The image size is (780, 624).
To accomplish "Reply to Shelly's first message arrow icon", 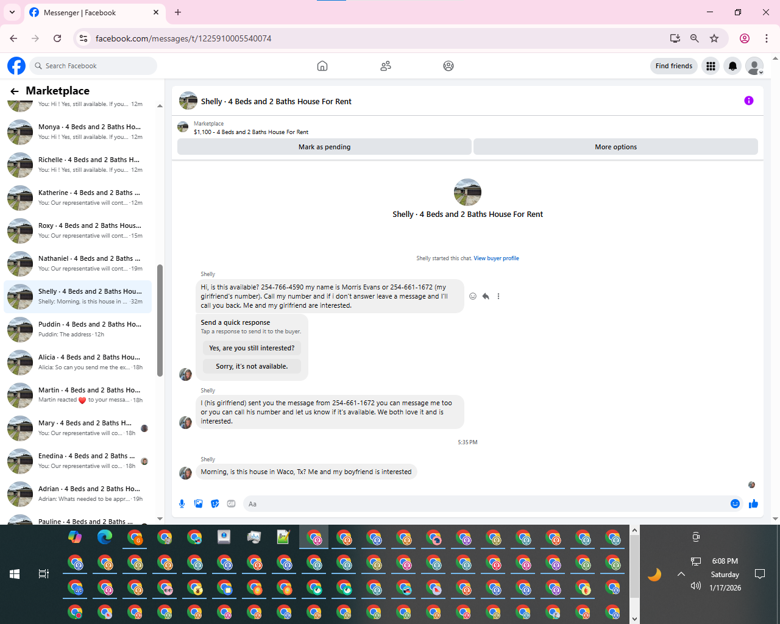I will 486,296.
